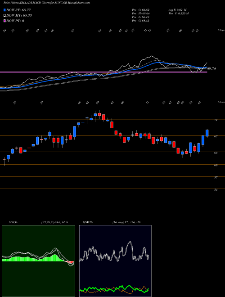Click the highest red candlestick near the peak
The height and width of the screenshot is (297, 225).
(99, 114)
